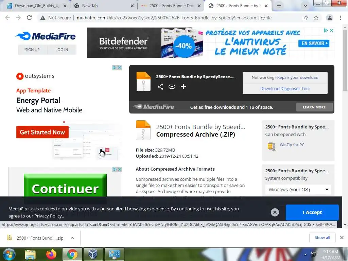Bookmark this page with the star icon
Screen dimensions: 348x261
(x=316, y=18)
